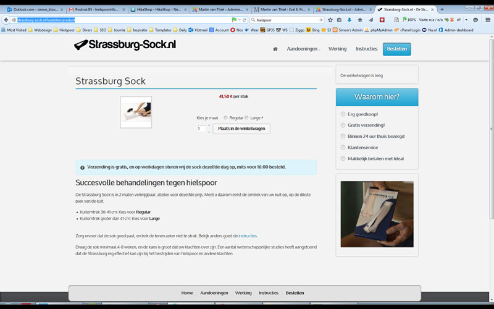The image size is (494, 309).
Task: Expand the Aandoeningen dropdown menu
Action: point(303,49)
